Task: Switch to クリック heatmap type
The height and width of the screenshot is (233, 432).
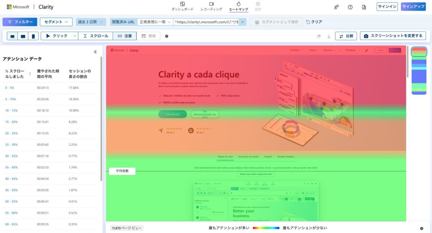Action: coord(57,36)
